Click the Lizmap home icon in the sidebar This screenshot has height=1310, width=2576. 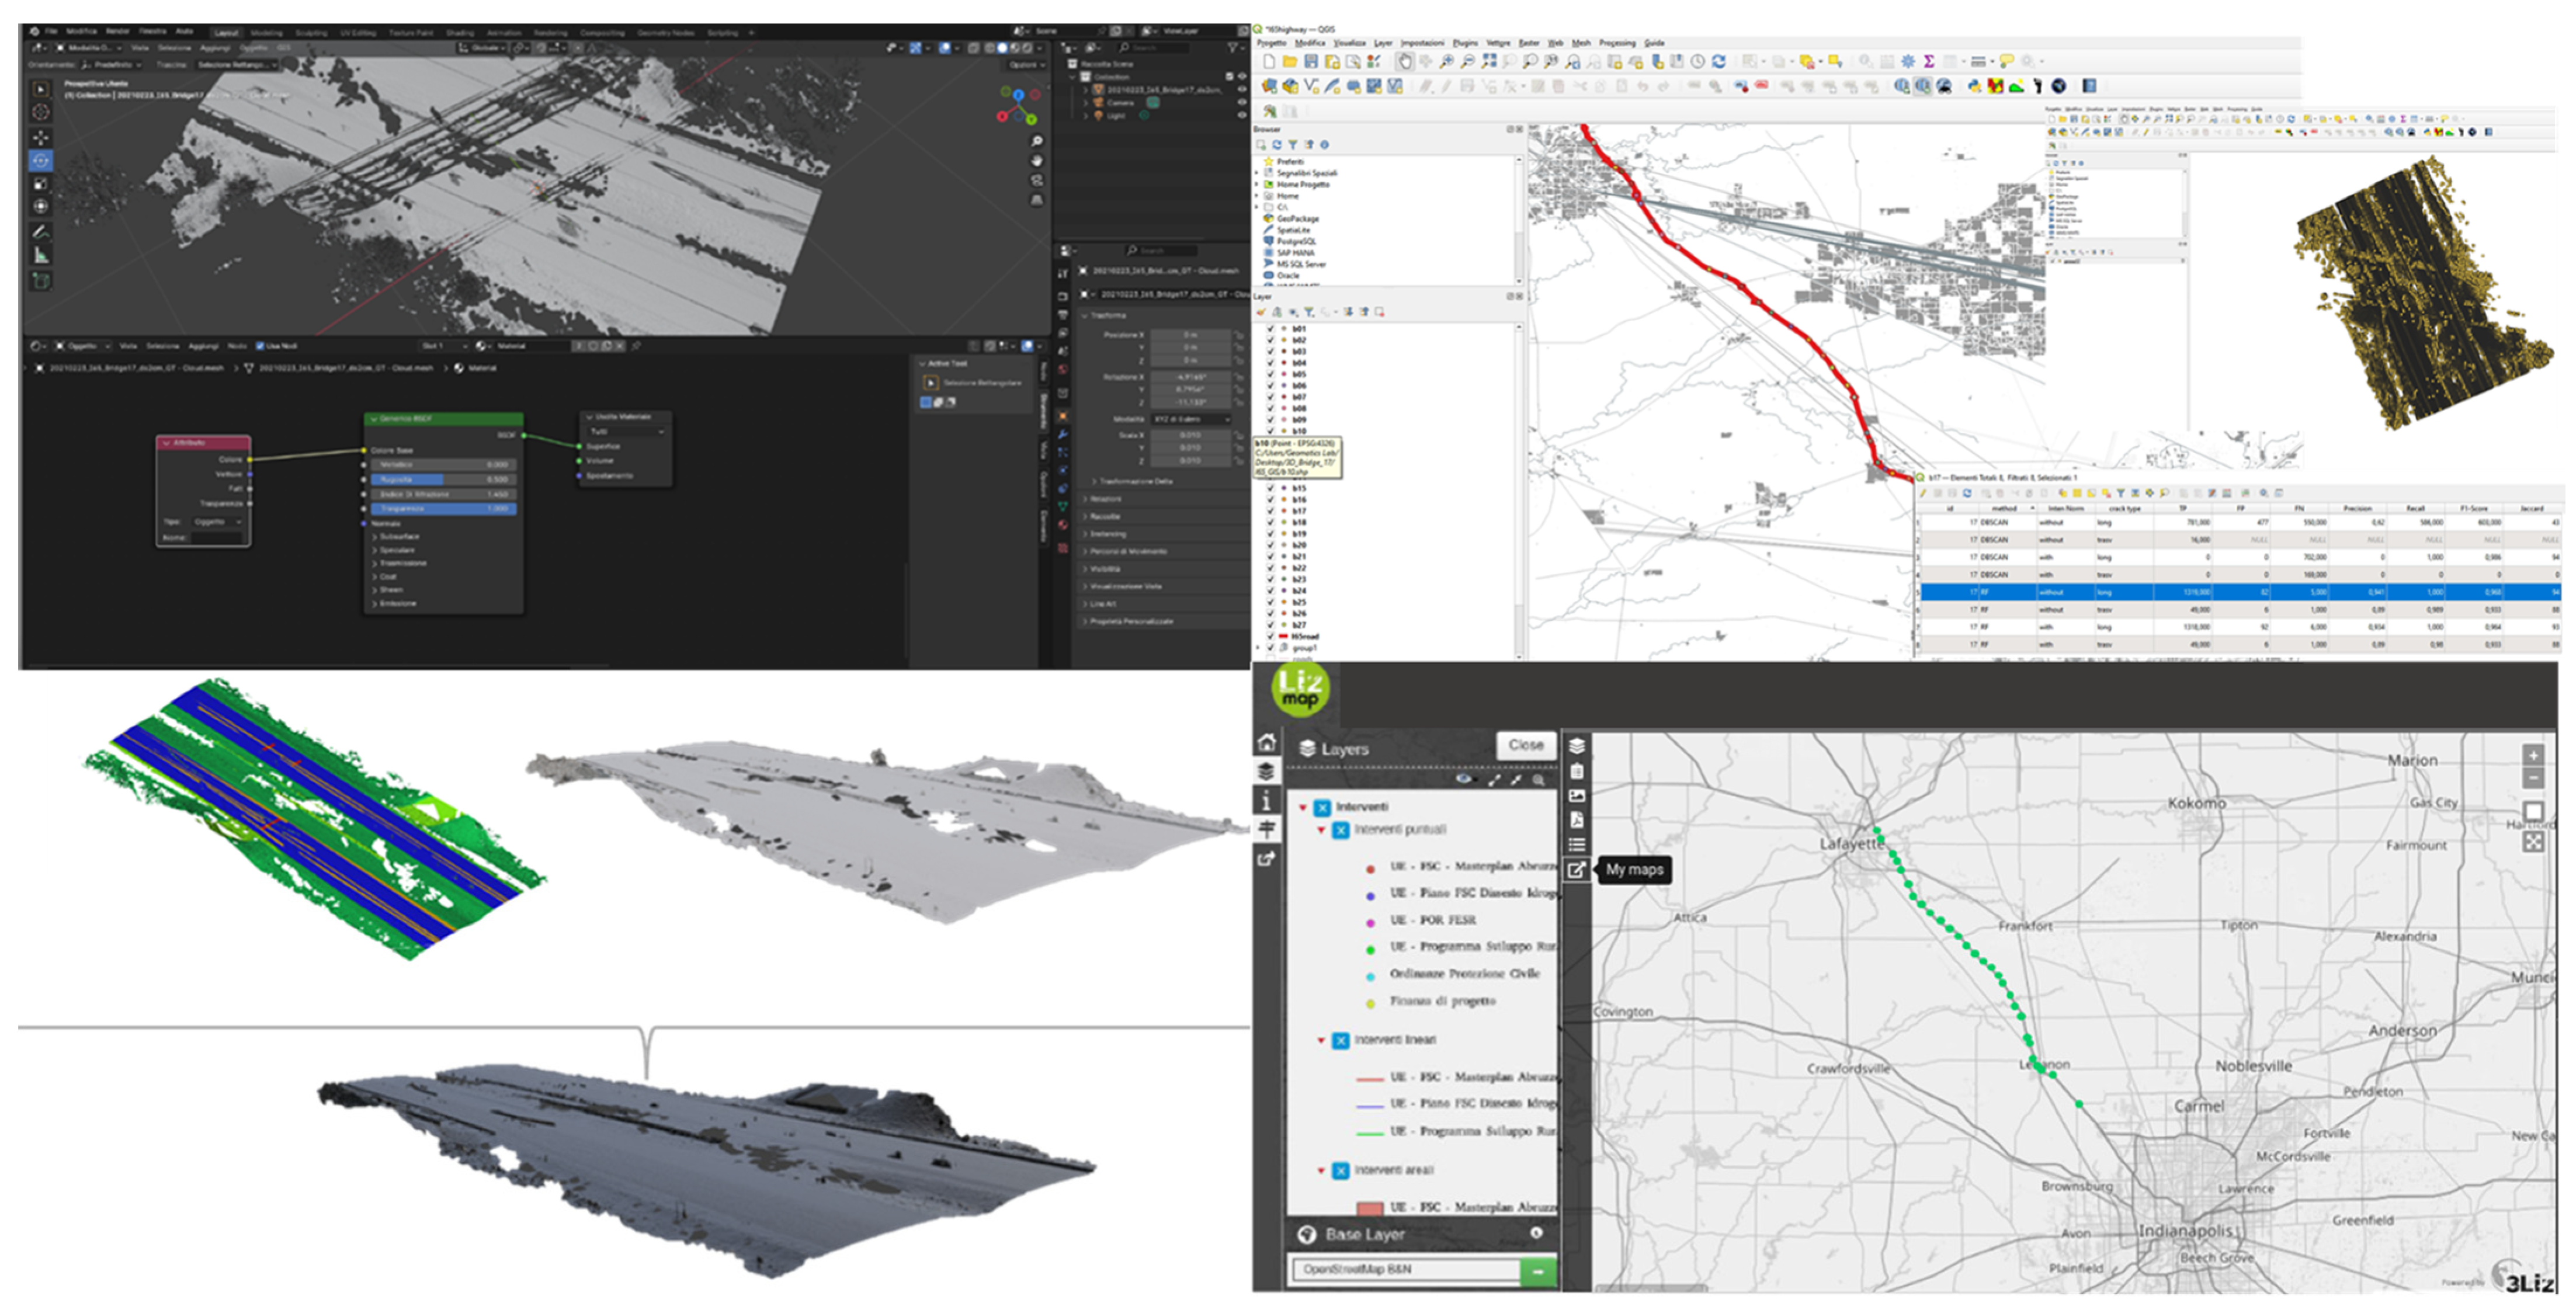[x=1267, y=743]
